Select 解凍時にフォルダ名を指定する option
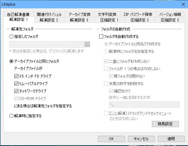The image size is (188, 146). coord(106,51)
